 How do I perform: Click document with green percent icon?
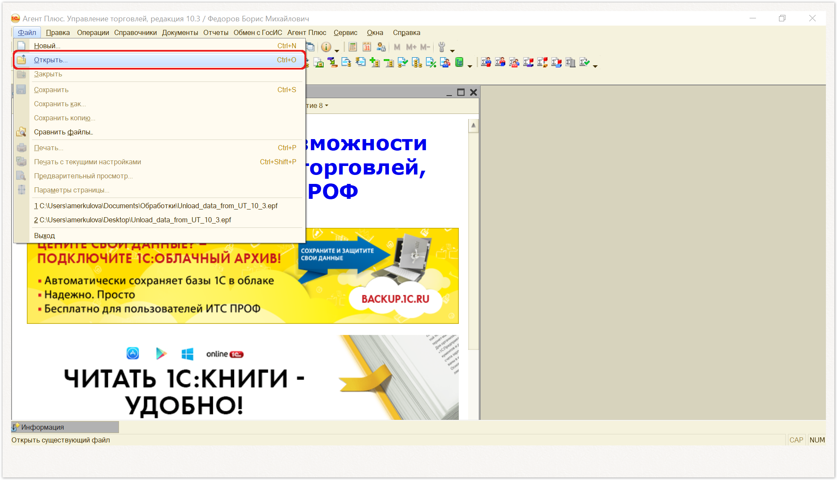pyautogui.click(x=431, y=63)
